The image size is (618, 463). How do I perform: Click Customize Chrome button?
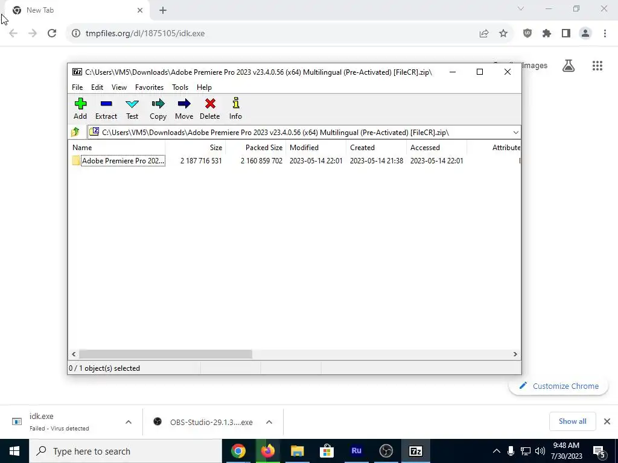pyautogui.click(x=558, y=386)
